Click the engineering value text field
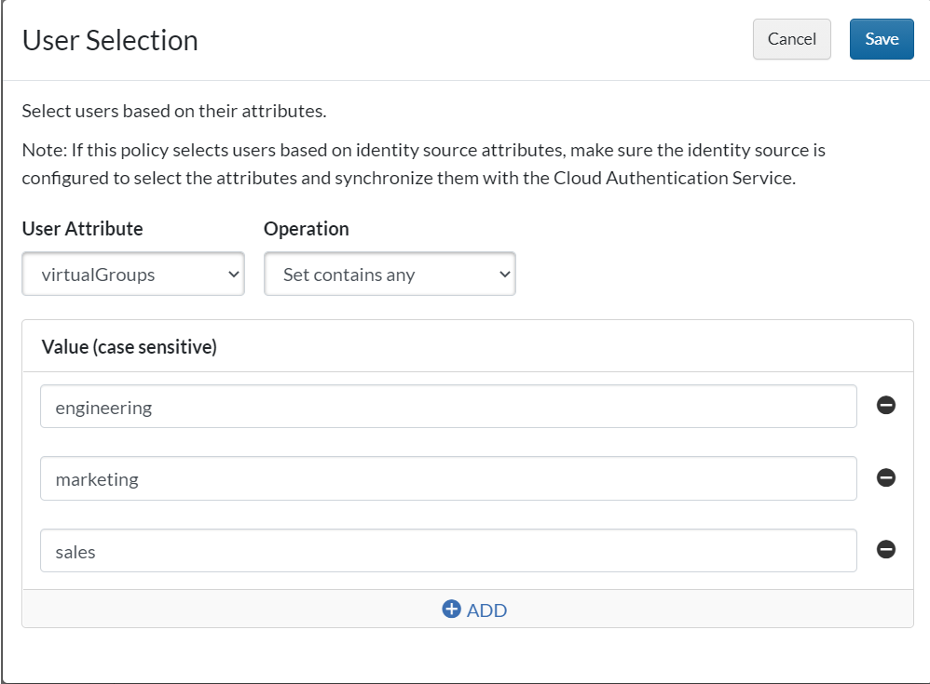The height and width of the screenshot is (684, 930). [447, 406]
